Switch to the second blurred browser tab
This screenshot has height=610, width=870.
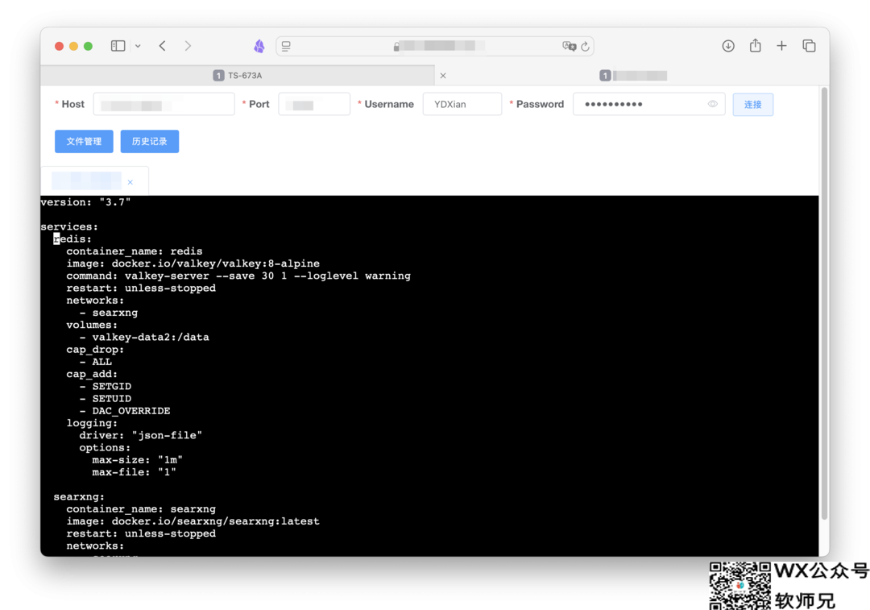click(633, 76)
